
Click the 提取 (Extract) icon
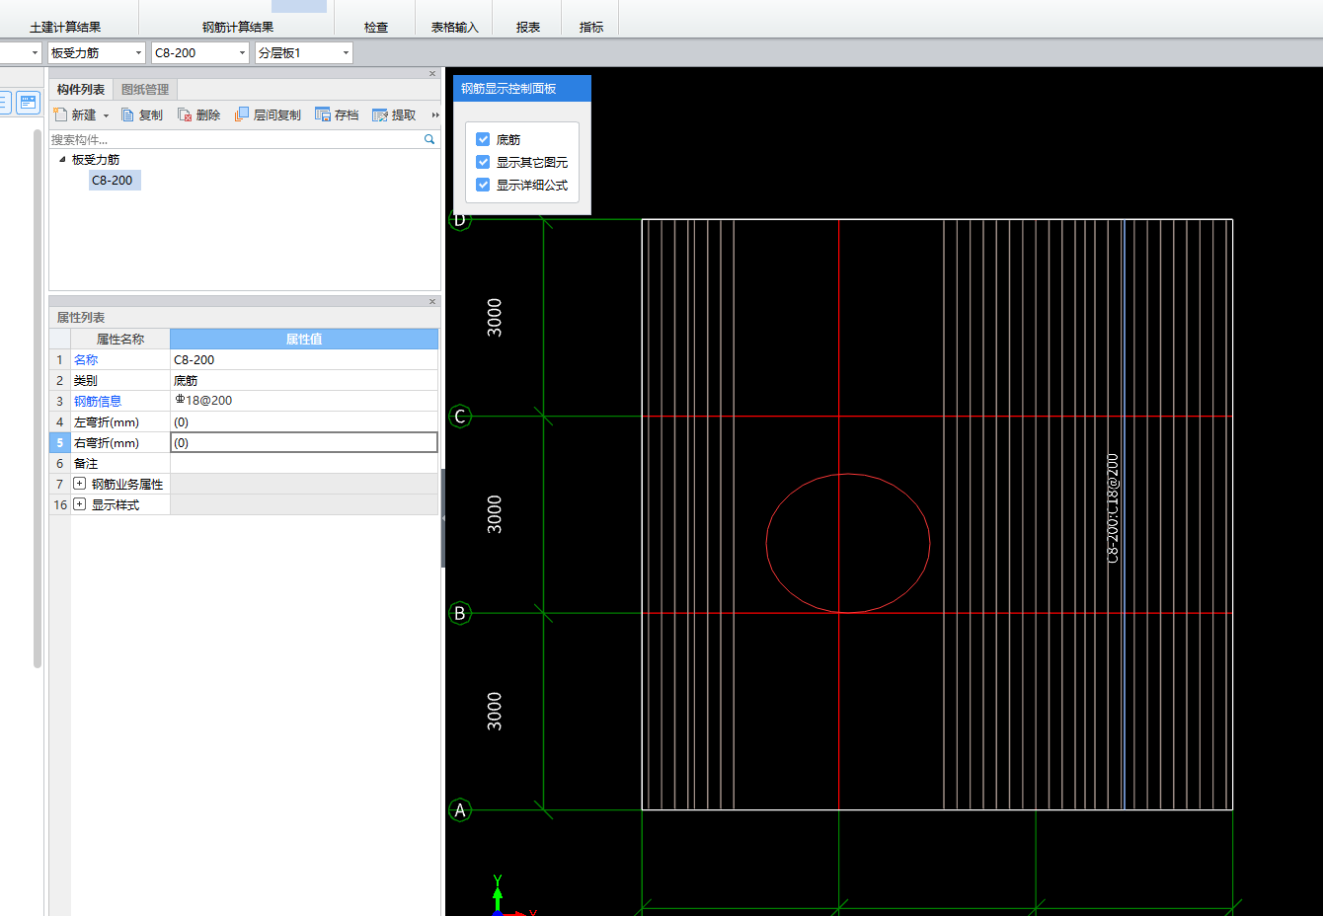tap(380, 114)
